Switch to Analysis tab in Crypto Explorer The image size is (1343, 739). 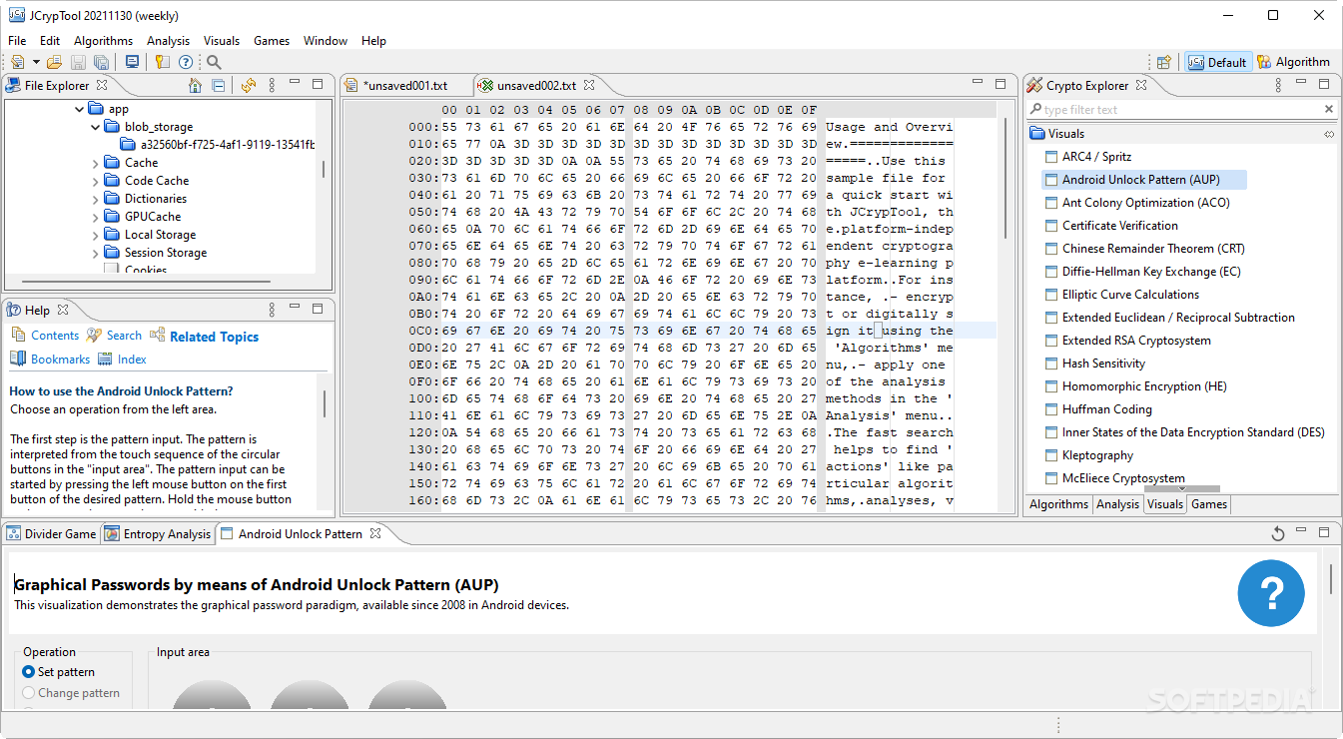pyautogui.click(x=1117, y=504)
